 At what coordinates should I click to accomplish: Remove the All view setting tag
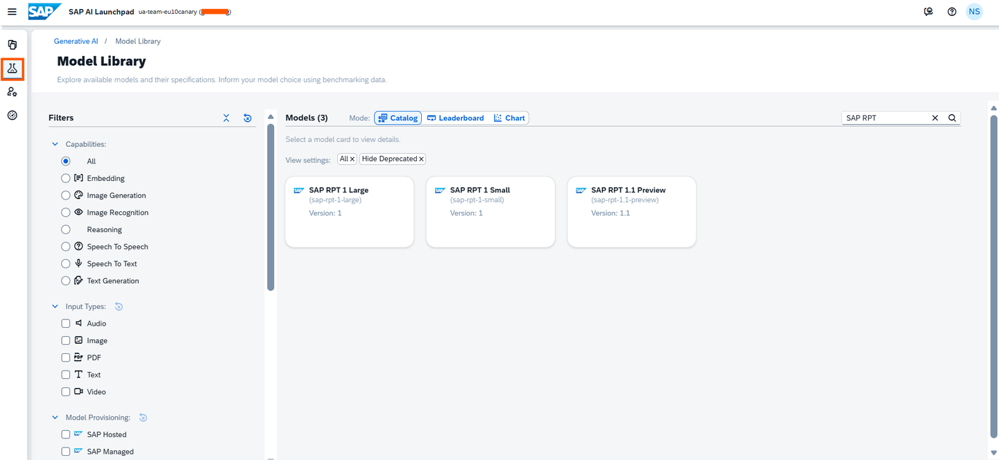point(352,159)
